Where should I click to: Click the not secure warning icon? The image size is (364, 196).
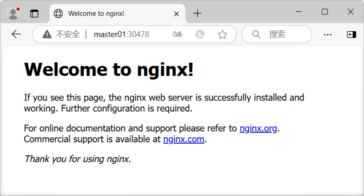47,34
